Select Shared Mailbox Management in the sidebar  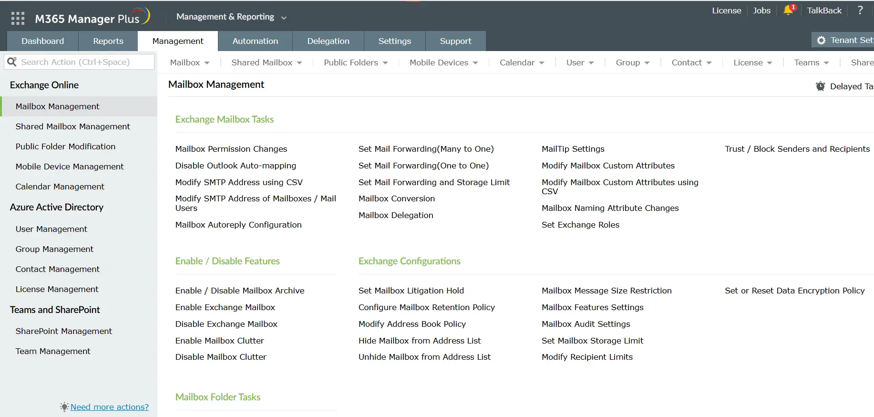pyautogui.click(x=72, y=126)
